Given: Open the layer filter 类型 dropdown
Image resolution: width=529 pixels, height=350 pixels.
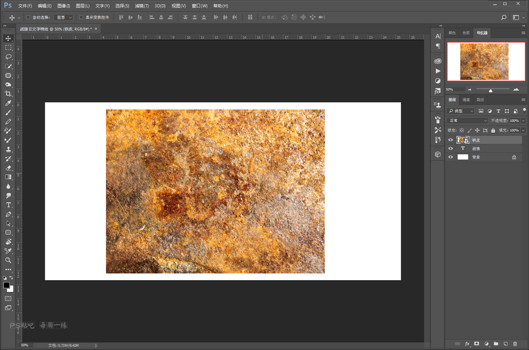Looking at the screenshot, I should tap(461, 110).
